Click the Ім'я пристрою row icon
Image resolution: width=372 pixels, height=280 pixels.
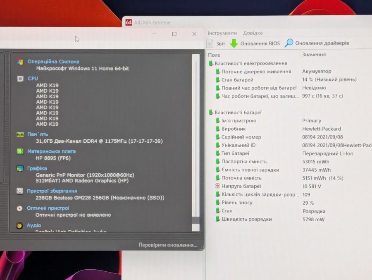[x=217, y=121]
